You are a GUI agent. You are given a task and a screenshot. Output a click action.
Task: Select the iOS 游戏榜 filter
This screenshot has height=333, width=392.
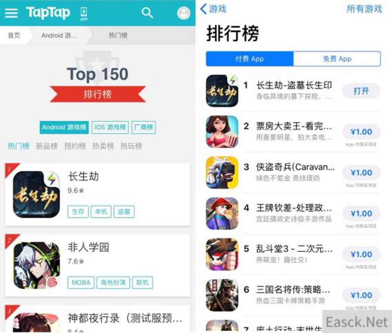(110, 128)
